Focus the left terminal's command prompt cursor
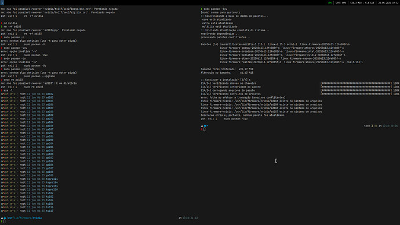This screenshot has width=400, height=225. pyautogui.click(x=4, y=222)
